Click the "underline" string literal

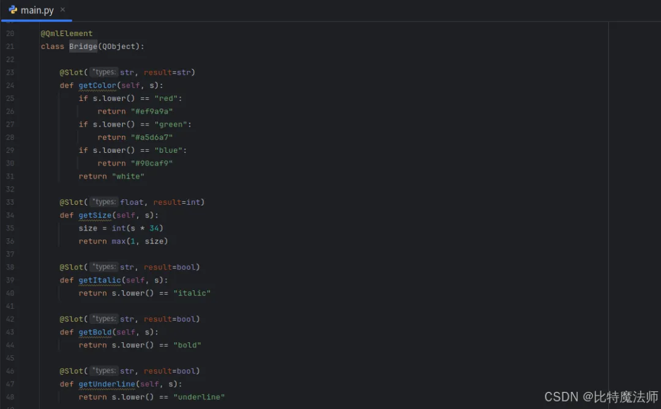tap(199, 397)
